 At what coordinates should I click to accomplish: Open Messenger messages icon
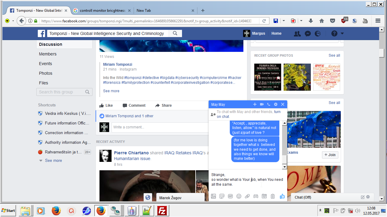pos(308,33)
